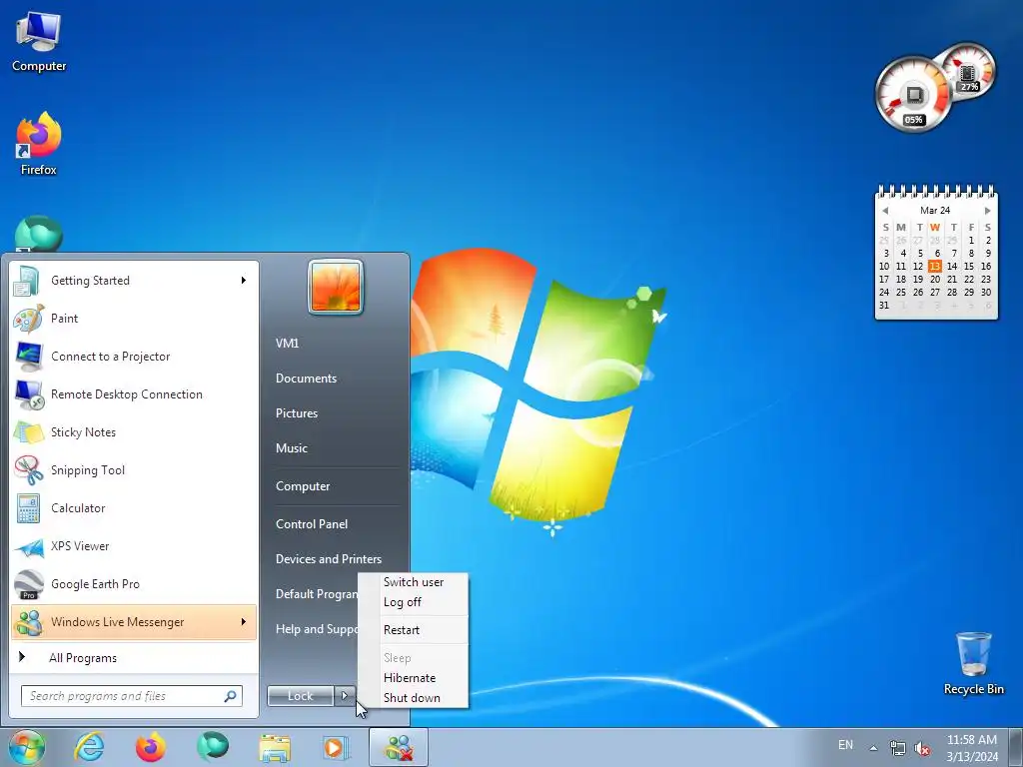Expand the Windows Live Messenger jump list arrow
Screen dimensions: 1023x767
[x=244, y=622]
